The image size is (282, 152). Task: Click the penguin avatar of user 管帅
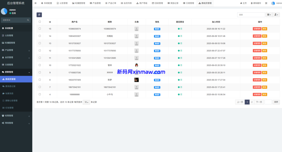137,65
